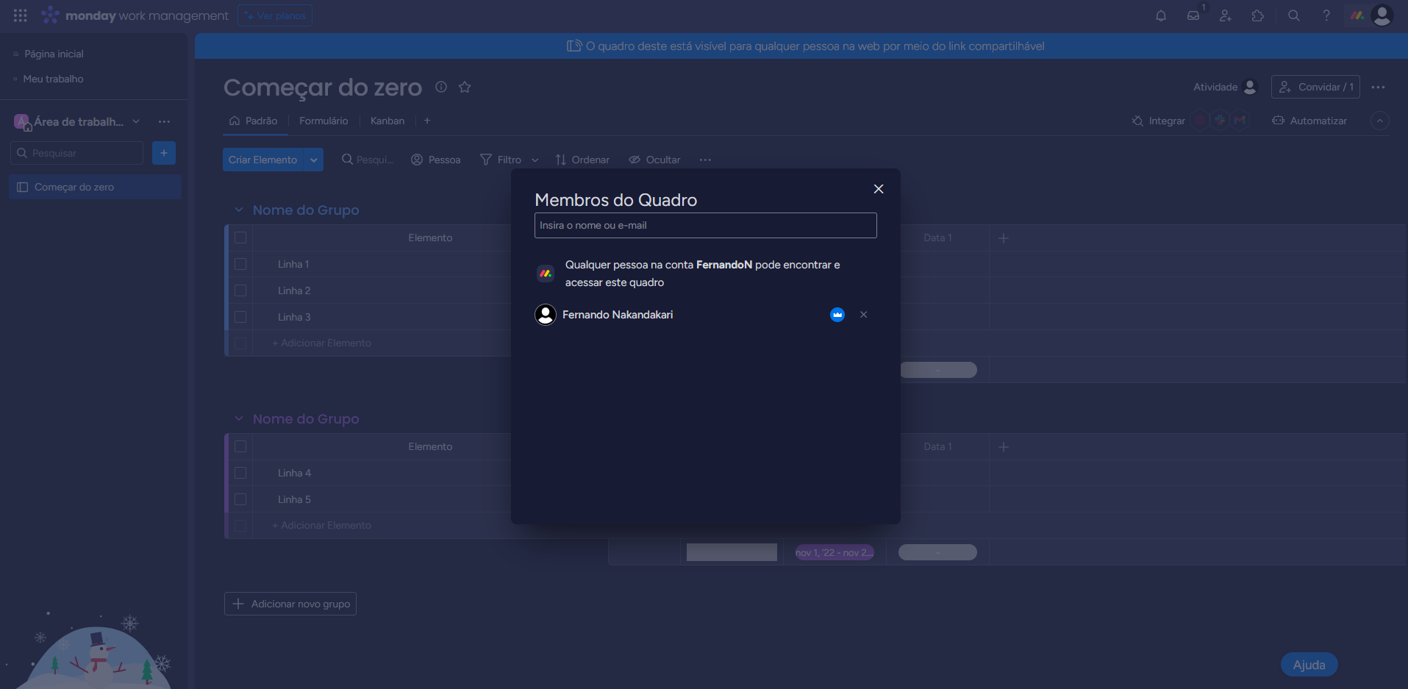Switch to the Padrão view tab

pyautogui.click(x=254, y=121)
